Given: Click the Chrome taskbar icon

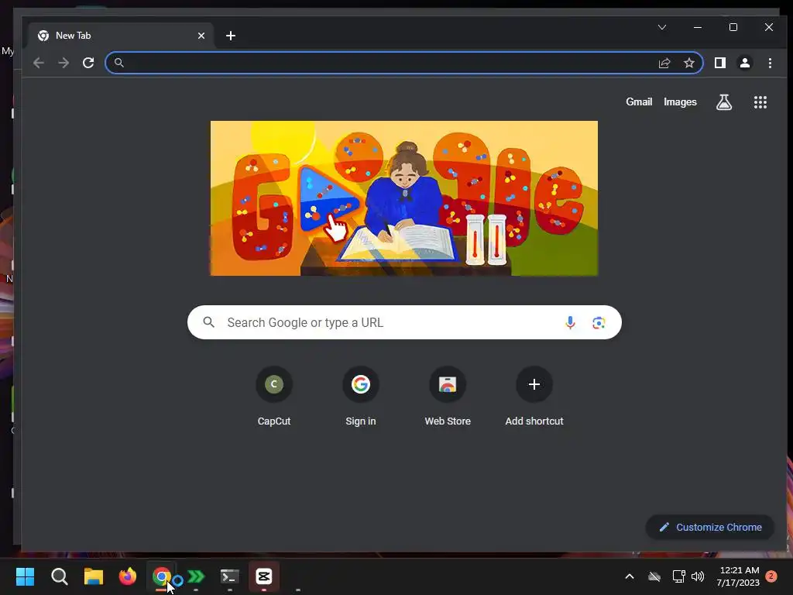Looking at the screenshot, I should pos(161,576).
